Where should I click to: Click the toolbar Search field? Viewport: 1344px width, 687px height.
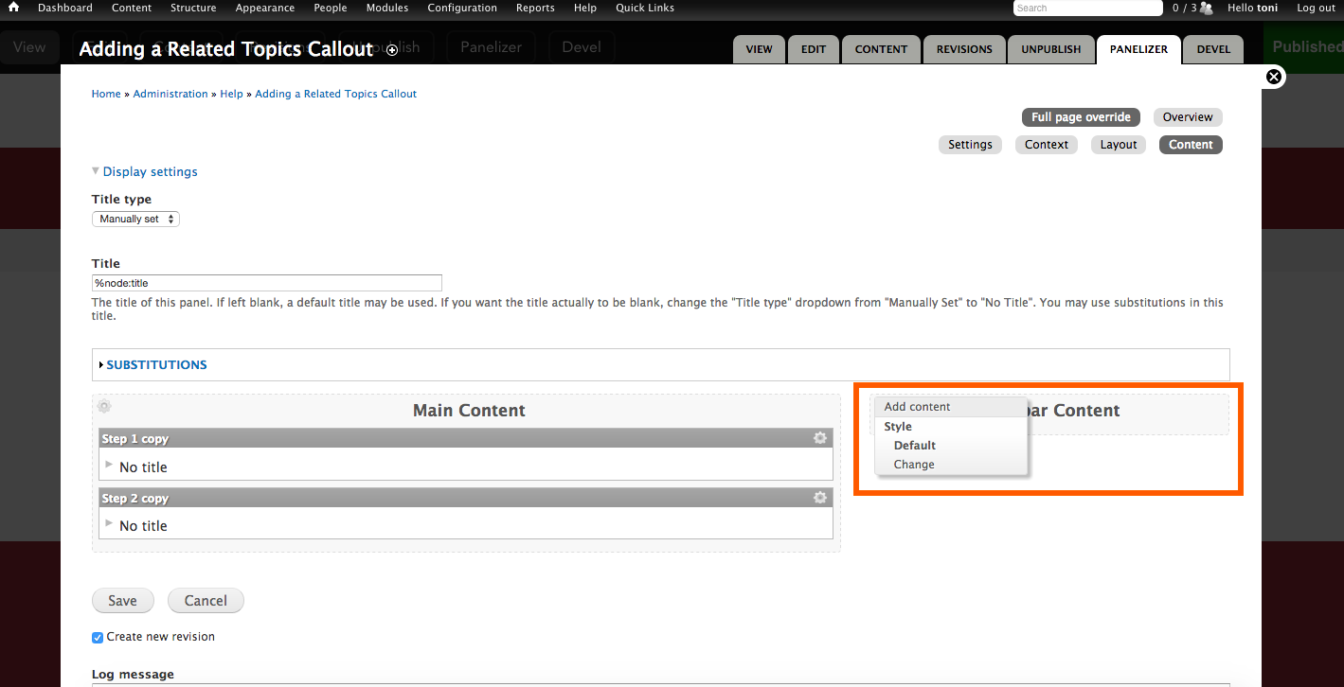tap(1087, 8)
